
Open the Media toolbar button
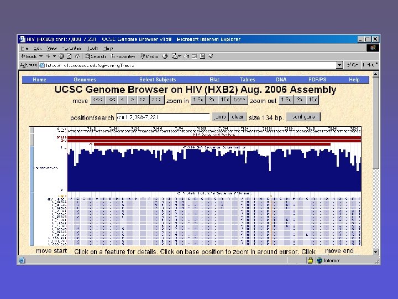pos(149,56)
